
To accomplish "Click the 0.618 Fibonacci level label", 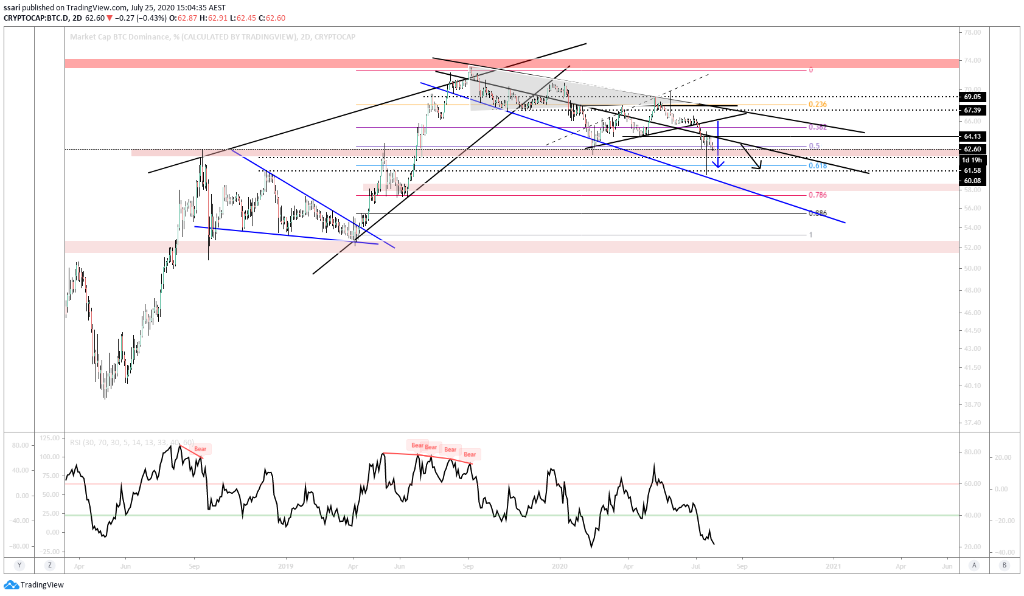I will [818, 165].
